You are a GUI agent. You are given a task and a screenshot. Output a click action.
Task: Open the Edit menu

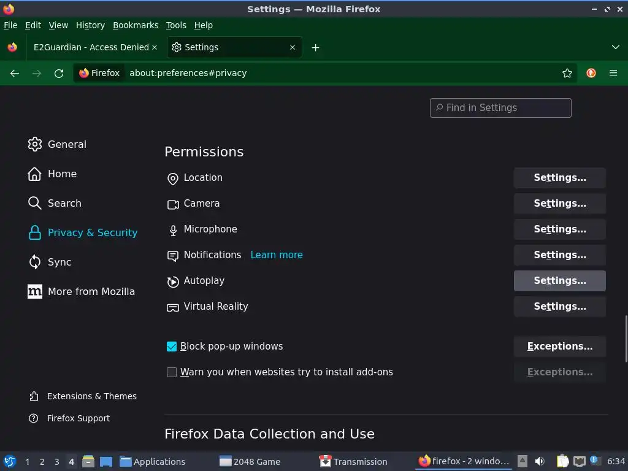33,25
